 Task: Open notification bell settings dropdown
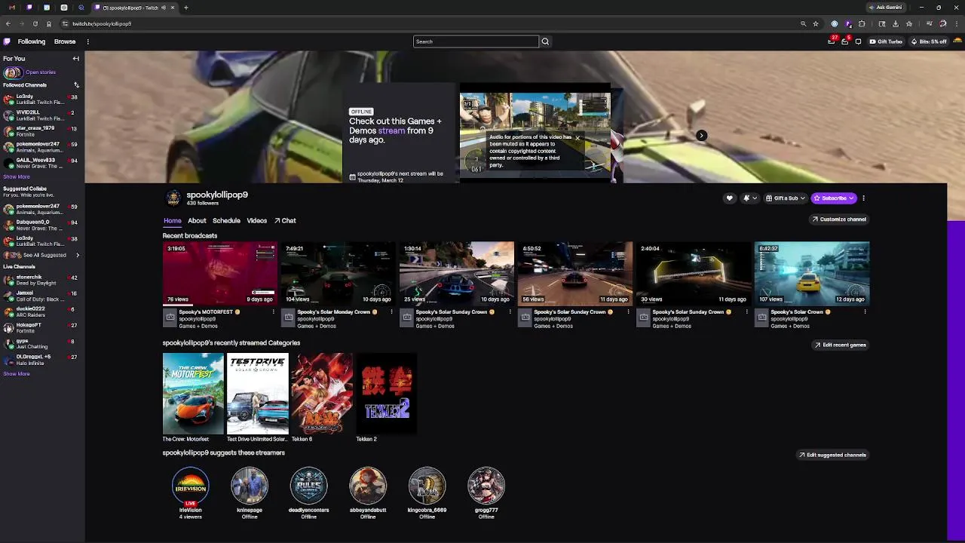[750, 198]
